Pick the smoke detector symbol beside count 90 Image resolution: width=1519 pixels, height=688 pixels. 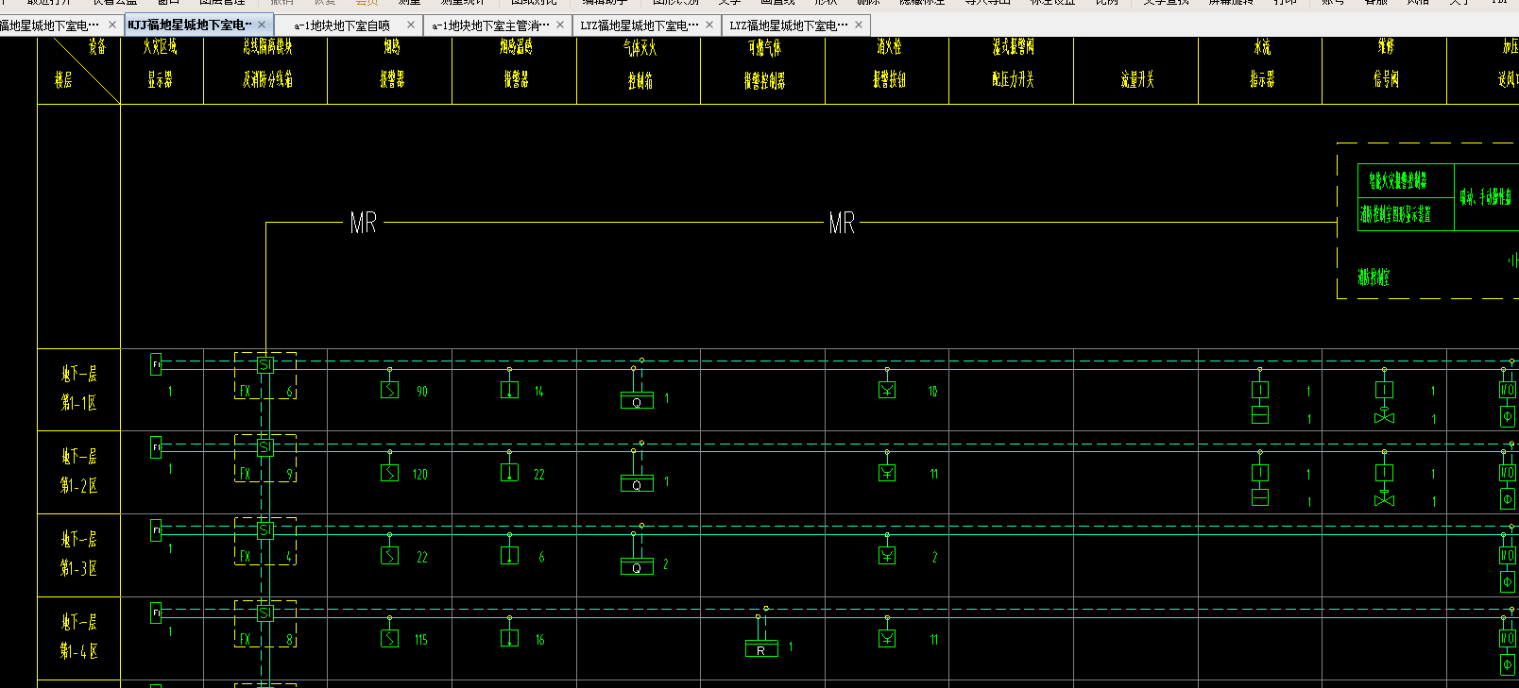389,390
